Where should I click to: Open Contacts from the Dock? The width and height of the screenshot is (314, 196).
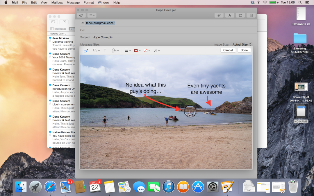click(x=80, y=187)
